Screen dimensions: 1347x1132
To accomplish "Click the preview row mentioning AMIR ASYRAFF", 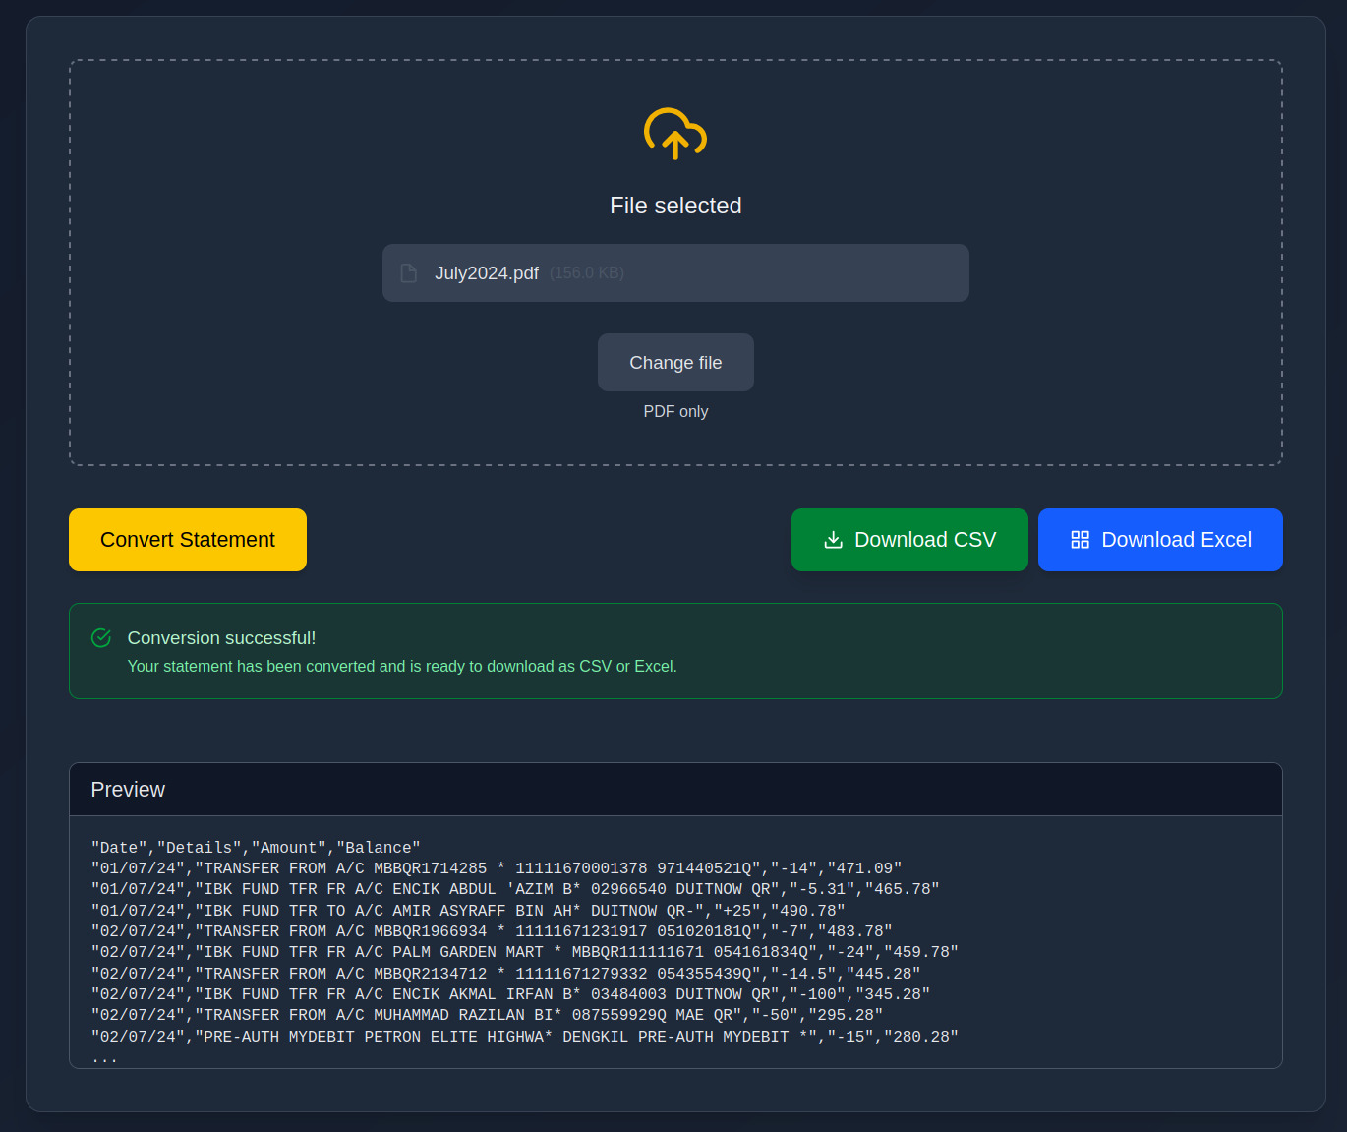I will point(468,911).
